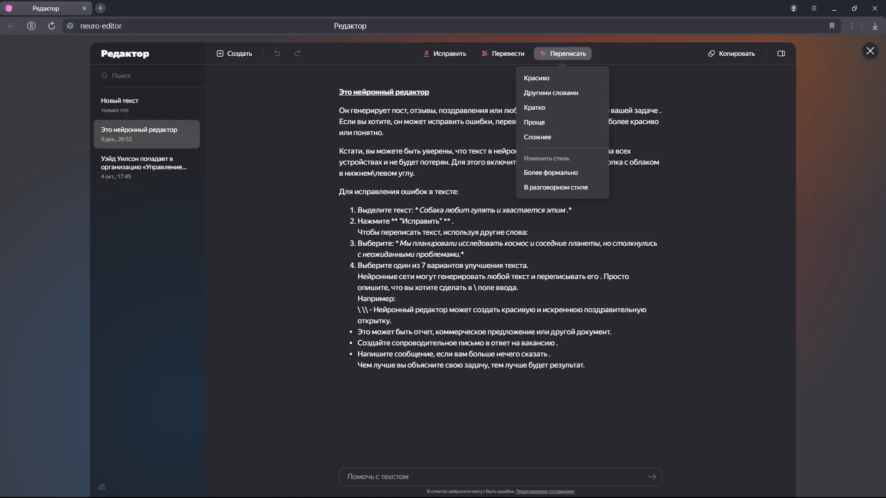Viewport: 886px width, 498px height.
Task: Open browser downloads icon
Action: point(874,26)
